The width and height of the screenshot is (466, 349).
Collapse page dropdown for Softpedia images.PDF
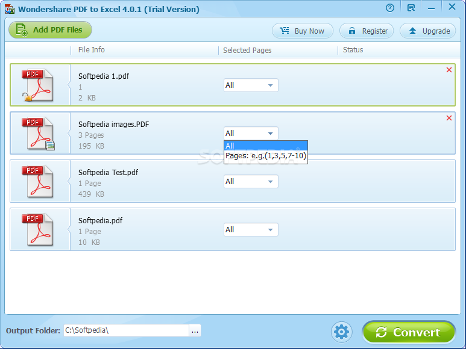(251, 134)
